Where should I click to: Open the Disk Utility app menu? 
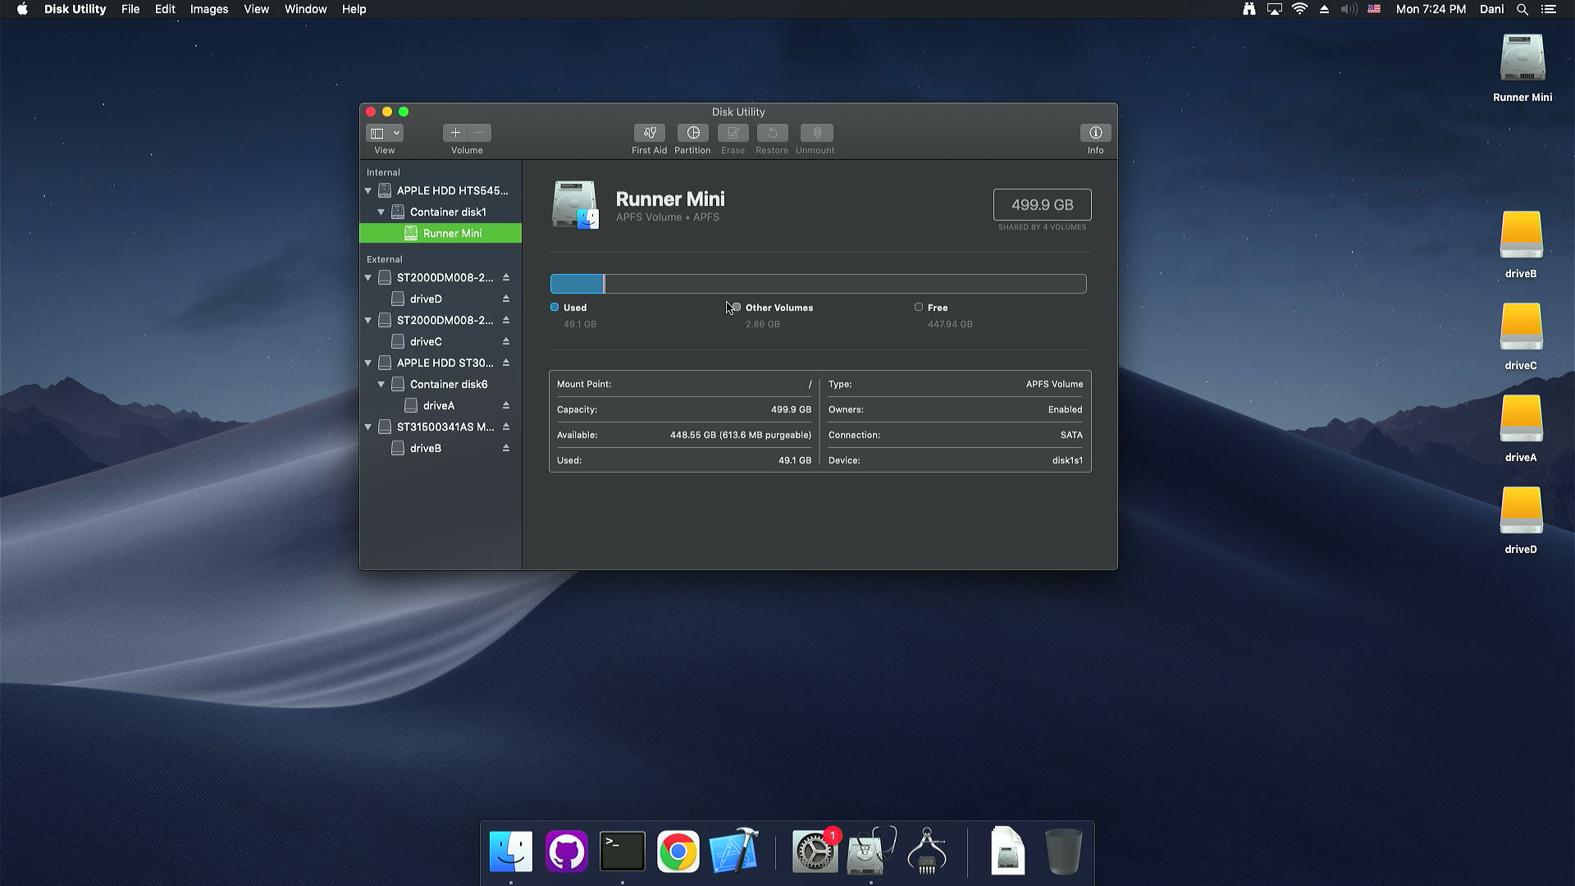(x=75, y=9)
